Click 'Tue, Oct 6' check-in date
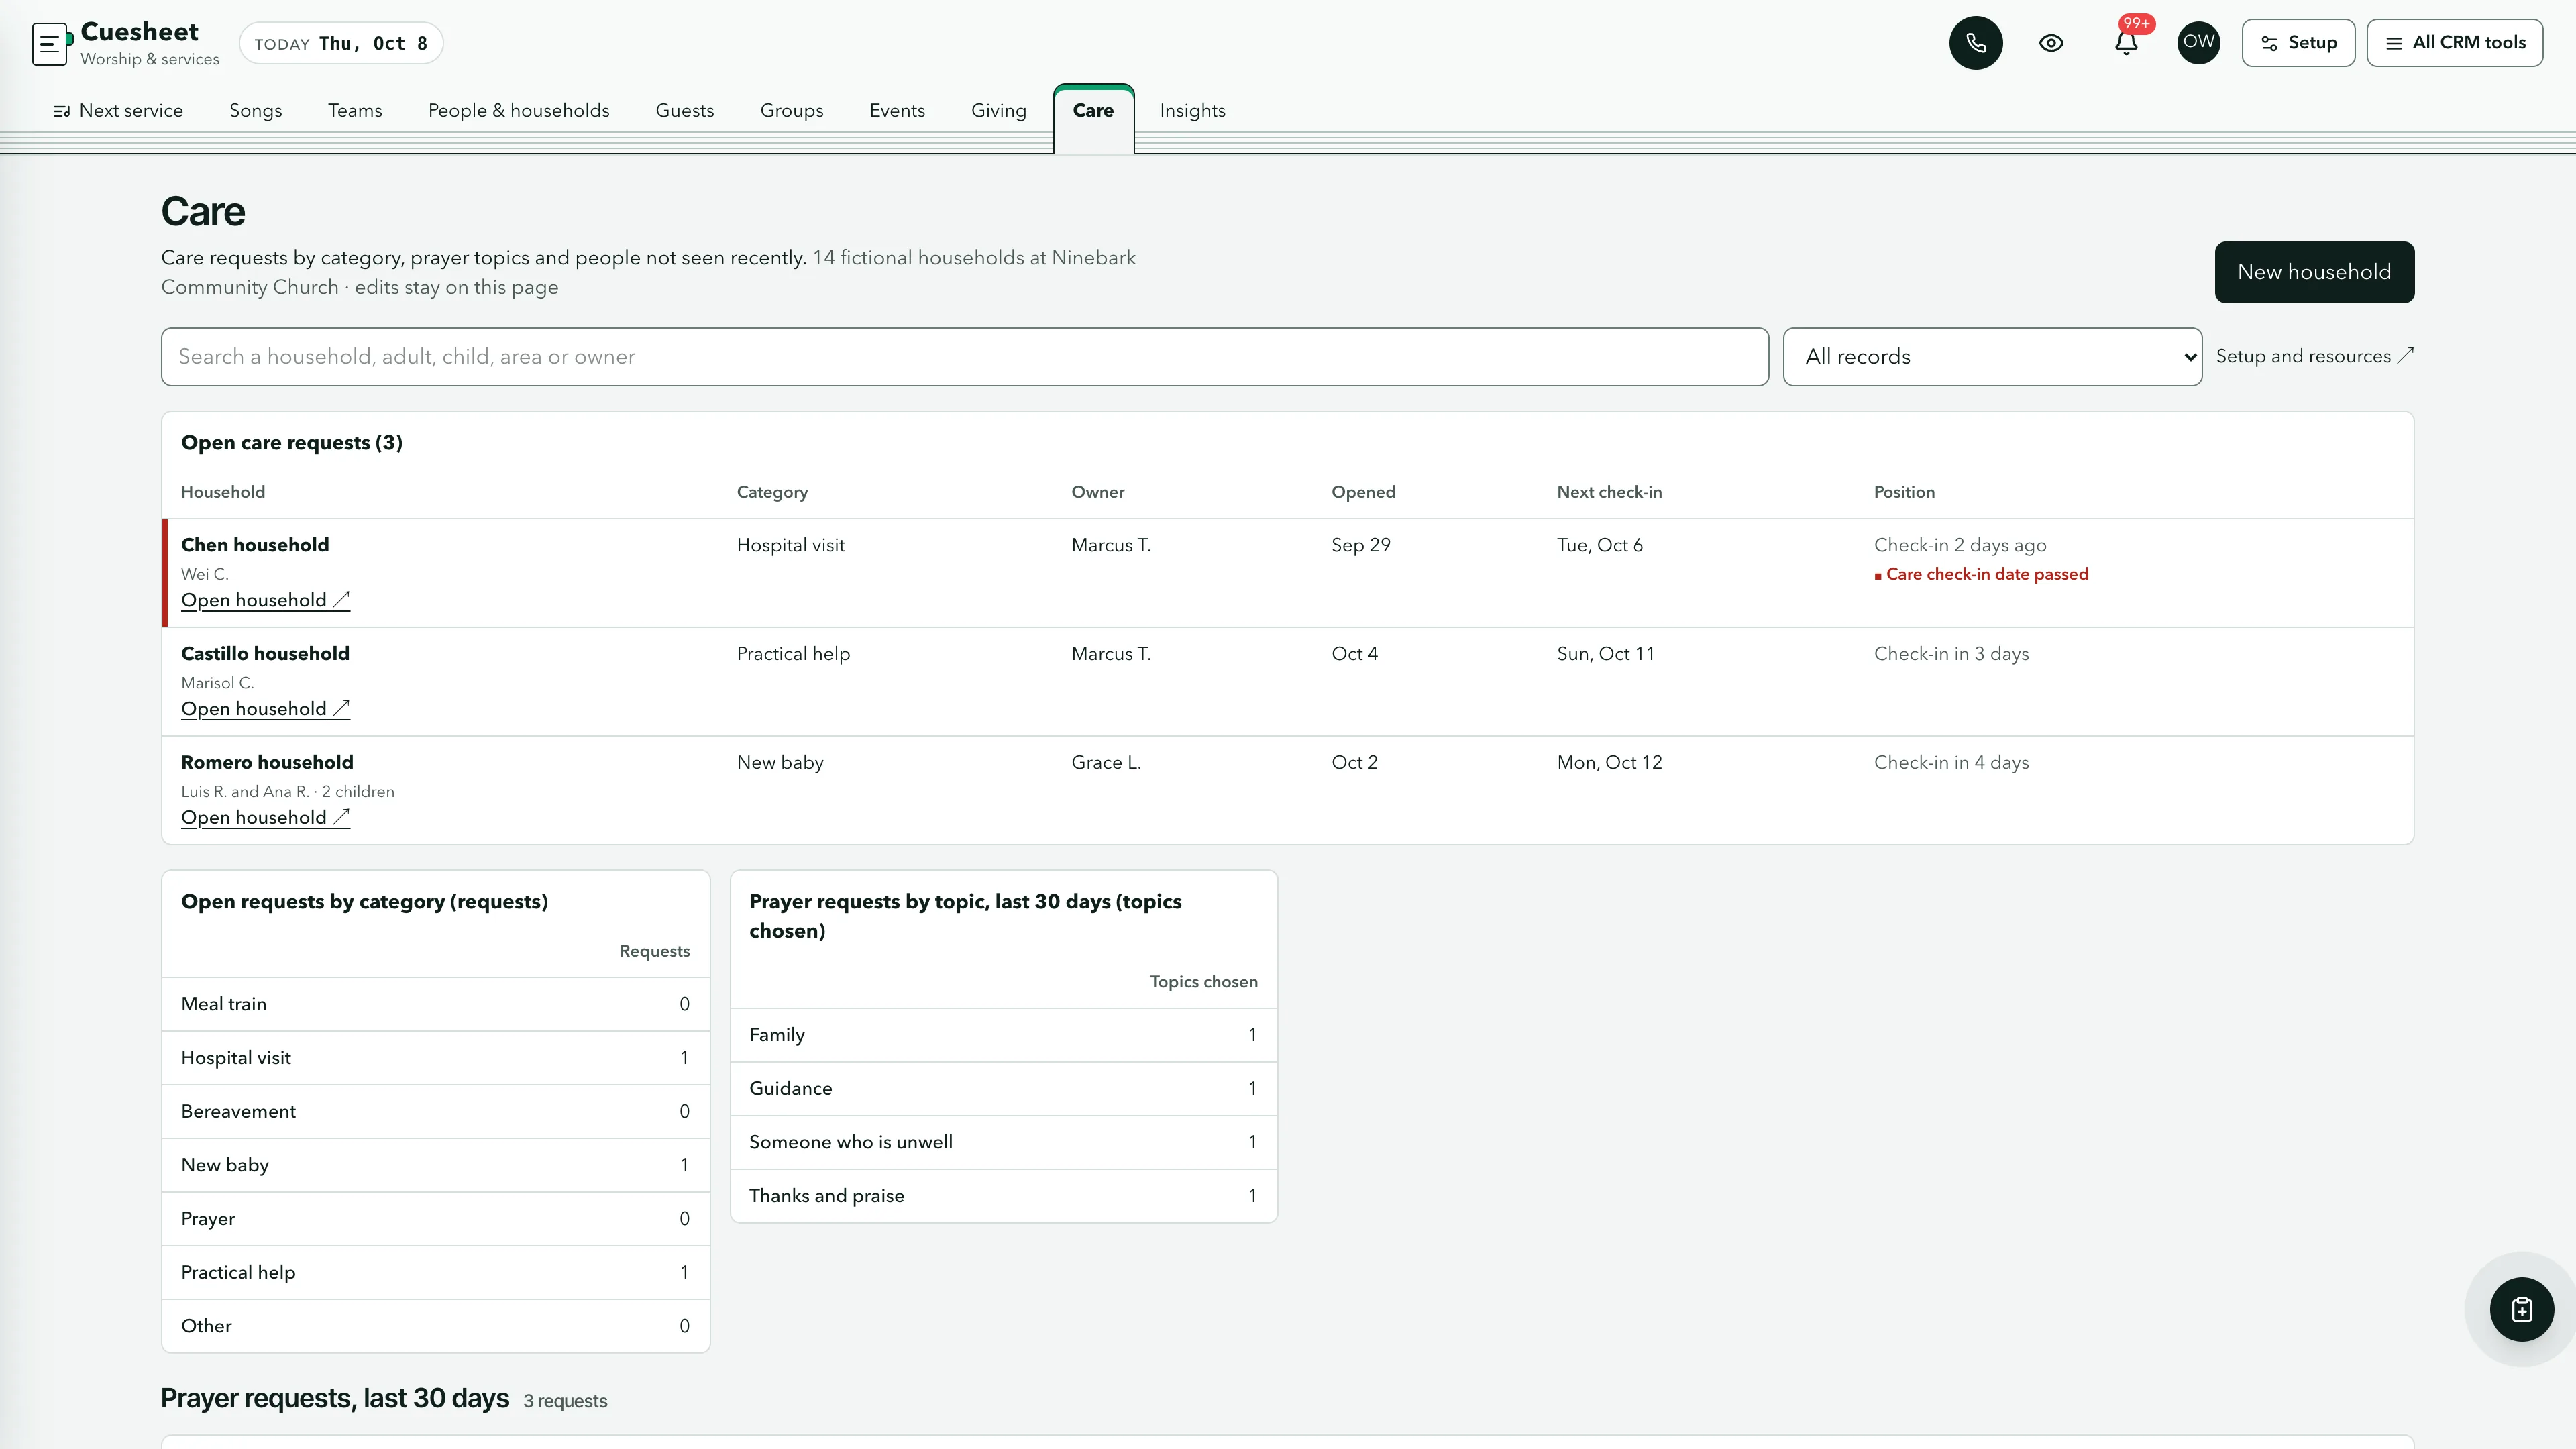This screenshot has width=2576, height=1449. coord(1599,545)
